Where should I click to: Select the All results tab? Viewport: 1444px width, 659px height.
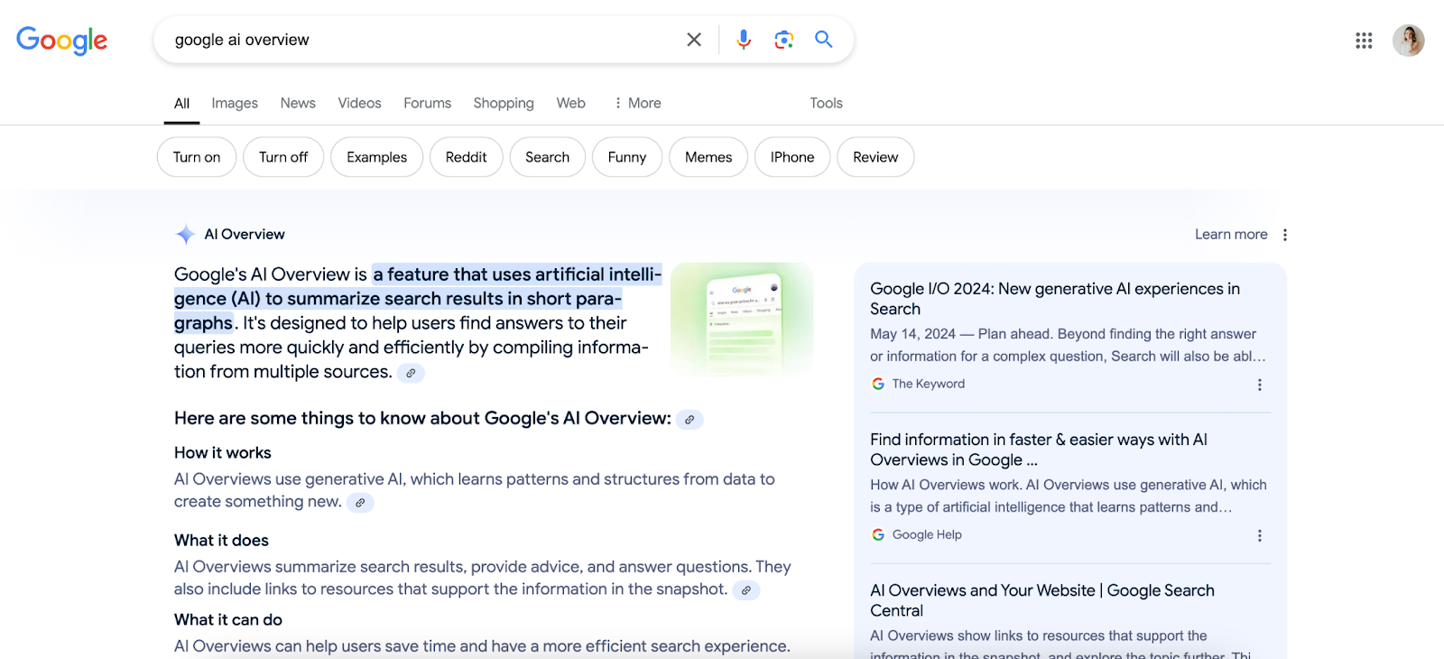coord(181,103)
